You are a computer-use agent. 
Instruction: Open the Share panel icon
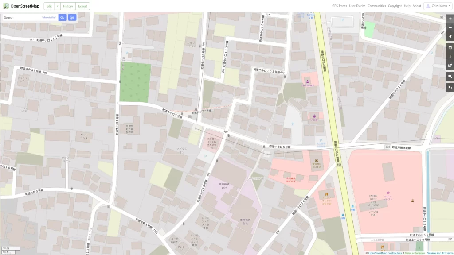450,66
